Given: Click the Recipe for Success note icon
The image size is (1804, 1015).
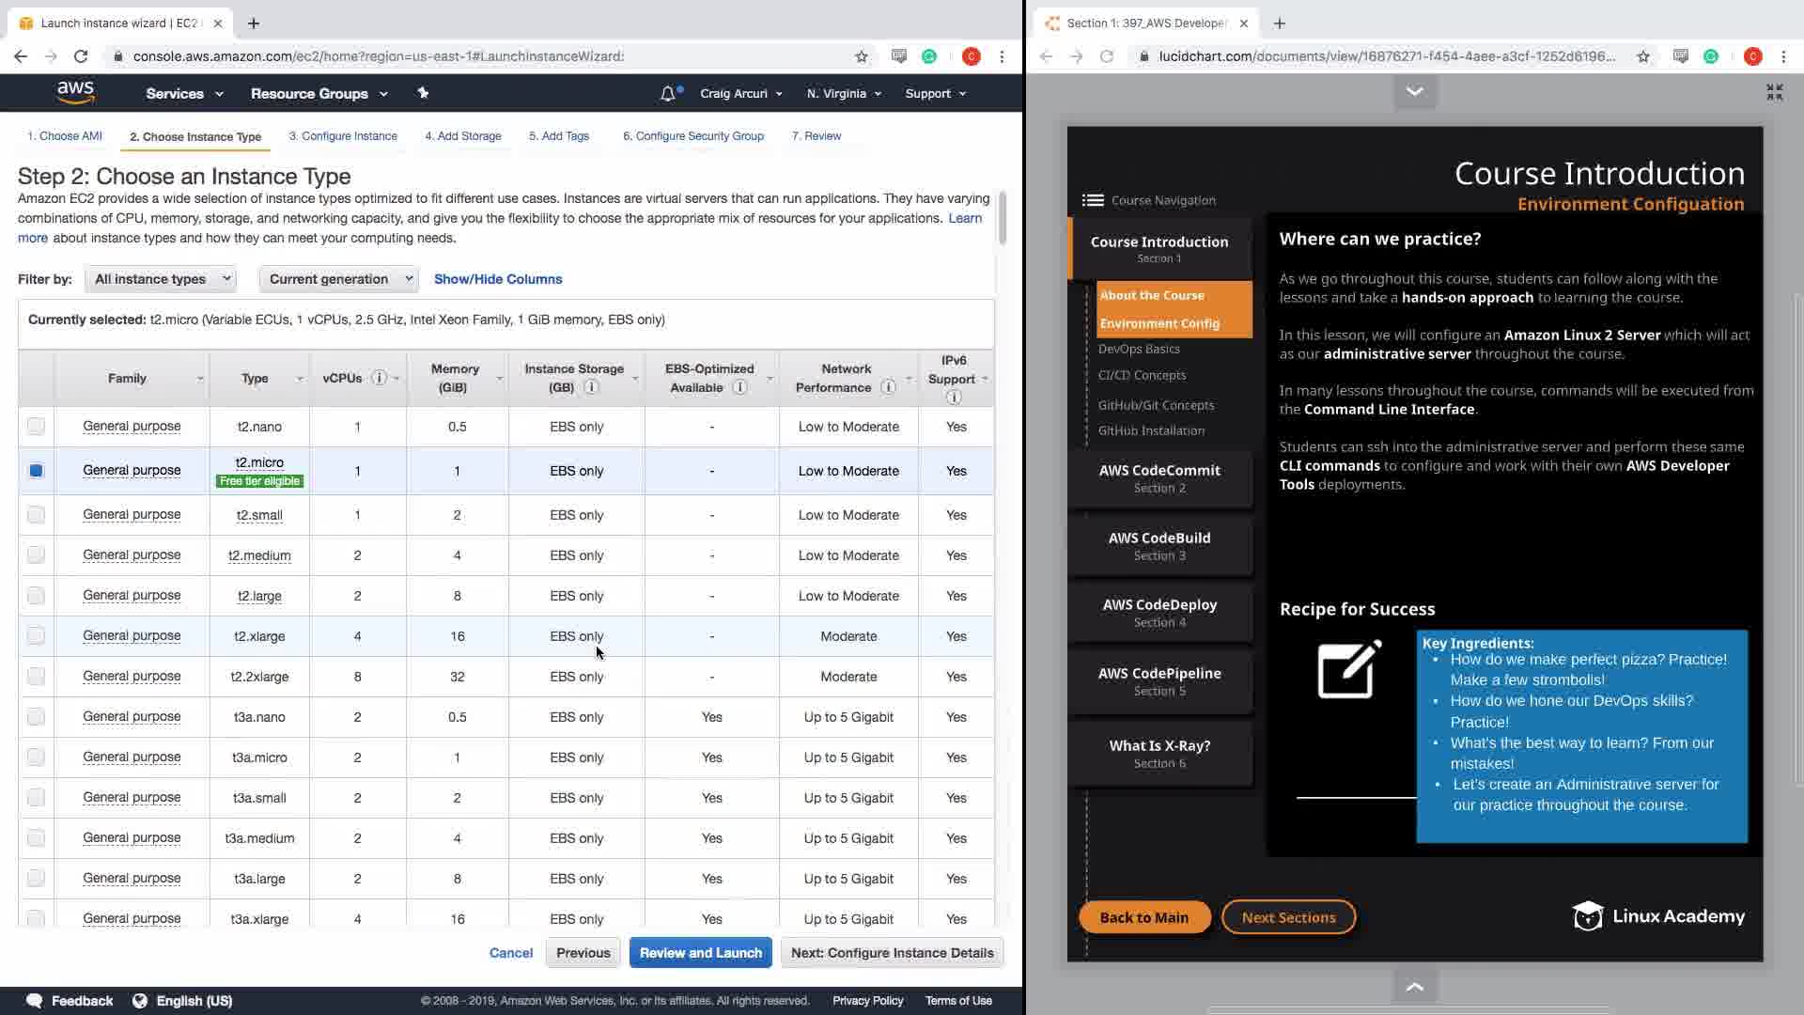Looking at the screenshot, I should click(x=1349, y=669).
